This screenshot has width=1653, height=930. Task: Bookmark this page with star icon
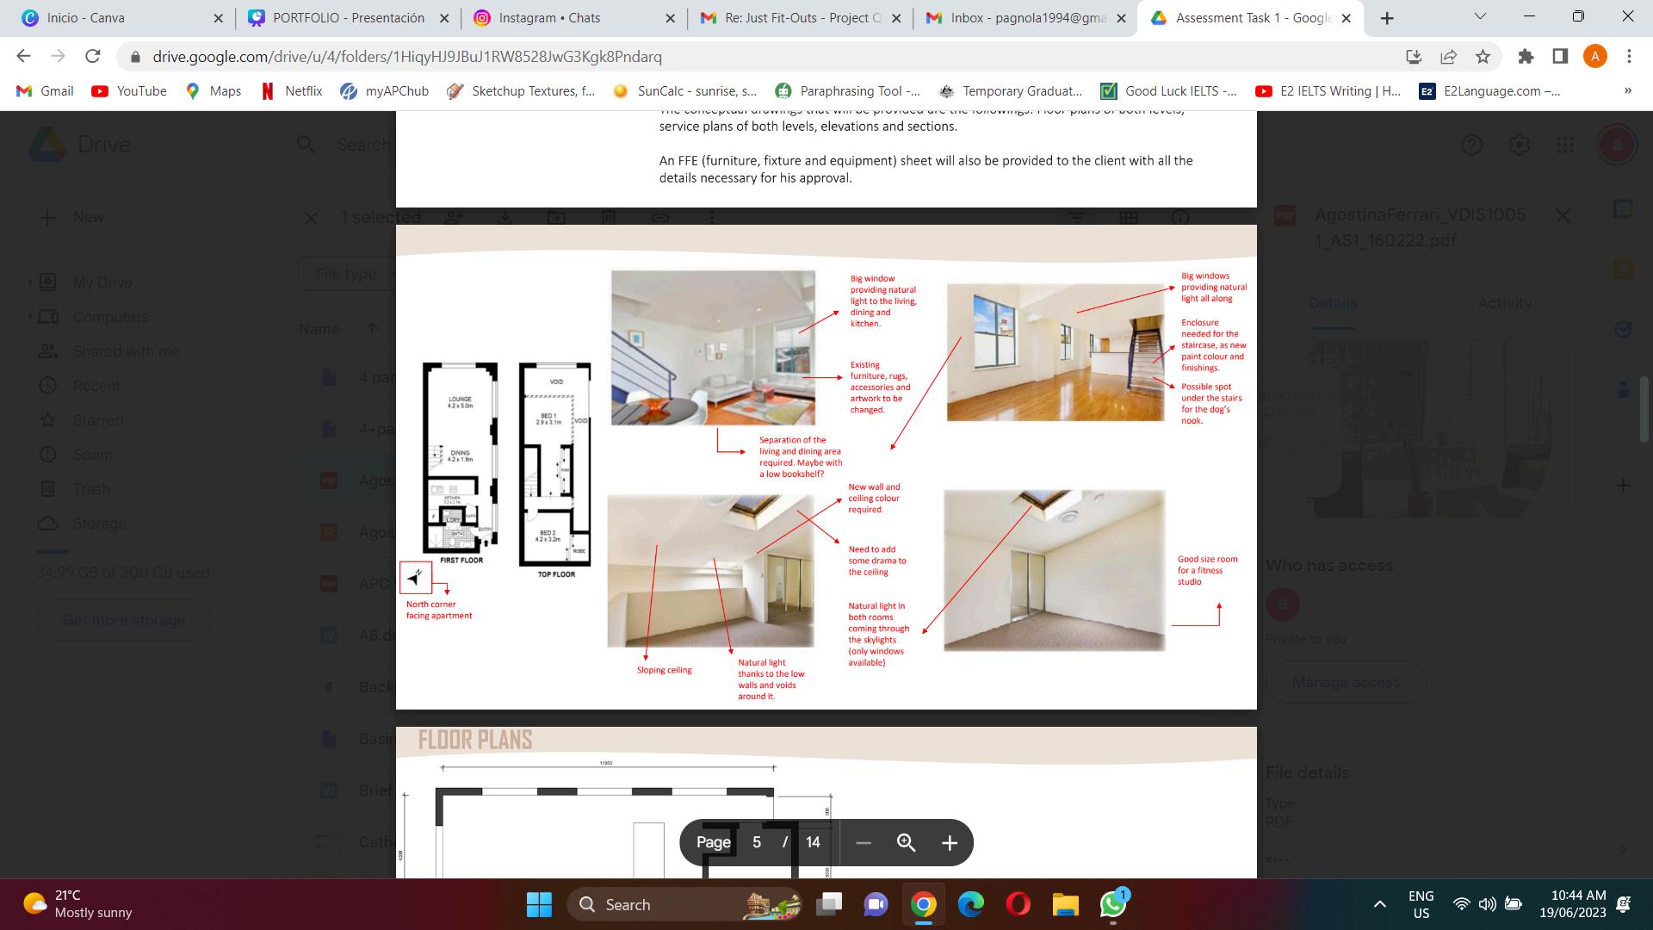coord(1483,57)
